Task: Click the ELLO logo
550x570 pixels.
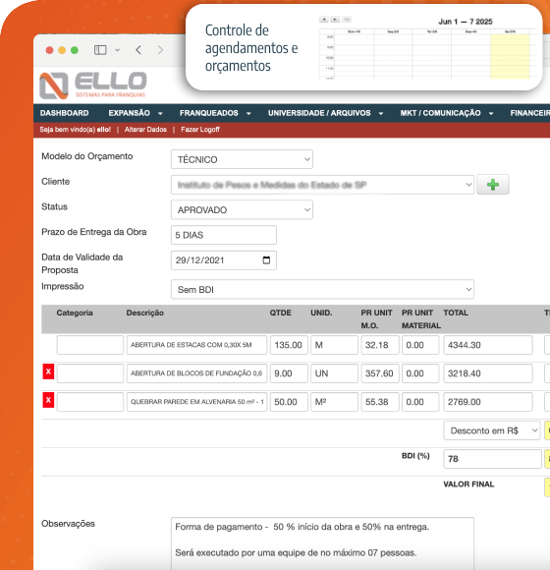Action: tap(93, 85)
